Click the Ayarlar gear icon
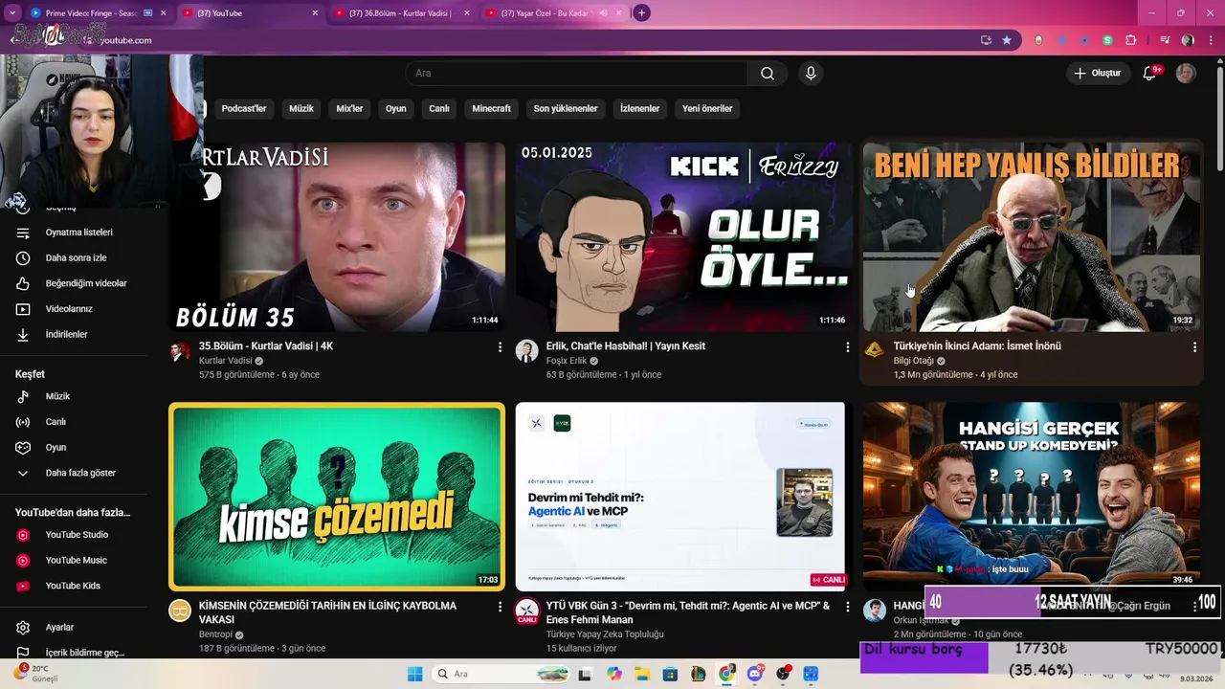 pos(23,628)
